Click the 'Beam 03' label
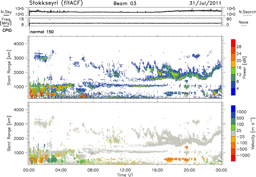The height and width of the screenshot is (177, 256). [x=125, y=4]
